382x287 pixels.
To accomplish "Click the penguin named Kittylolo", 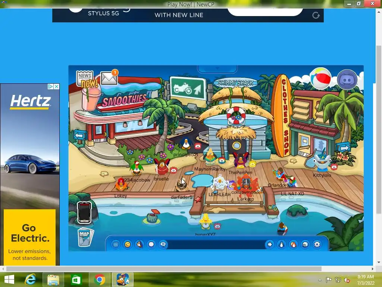I will tap(322, 161).
